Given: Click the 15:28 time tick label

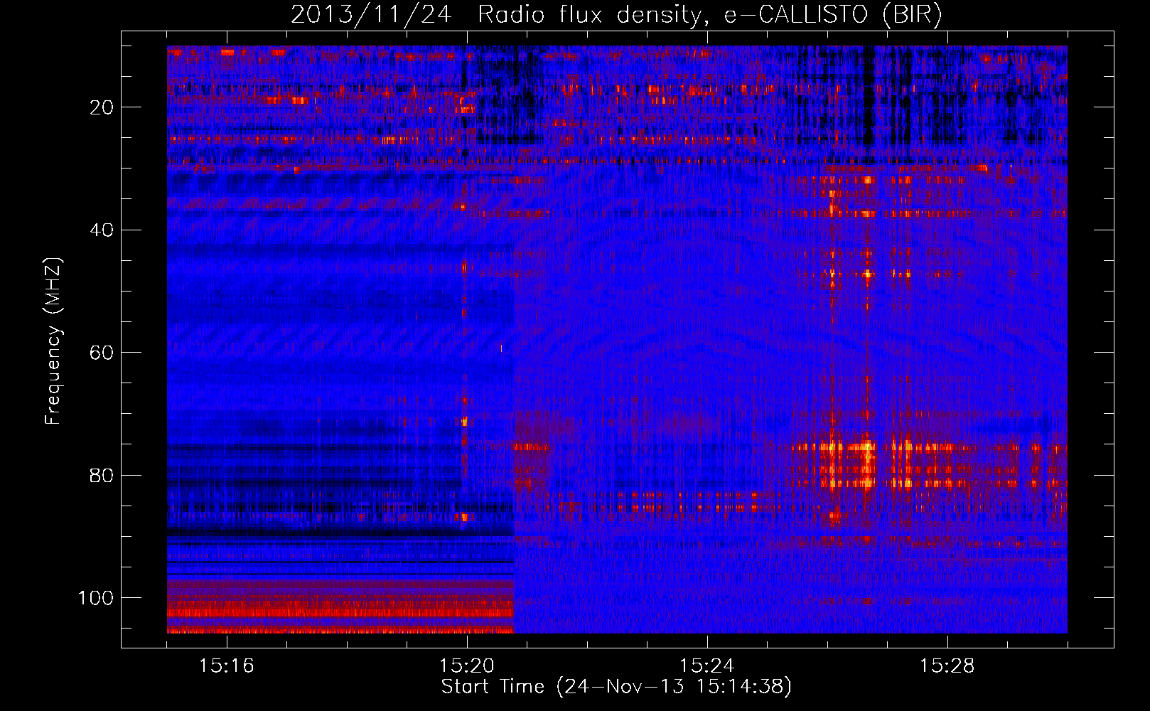Looking at the screenshot, I should coord(947,666).
